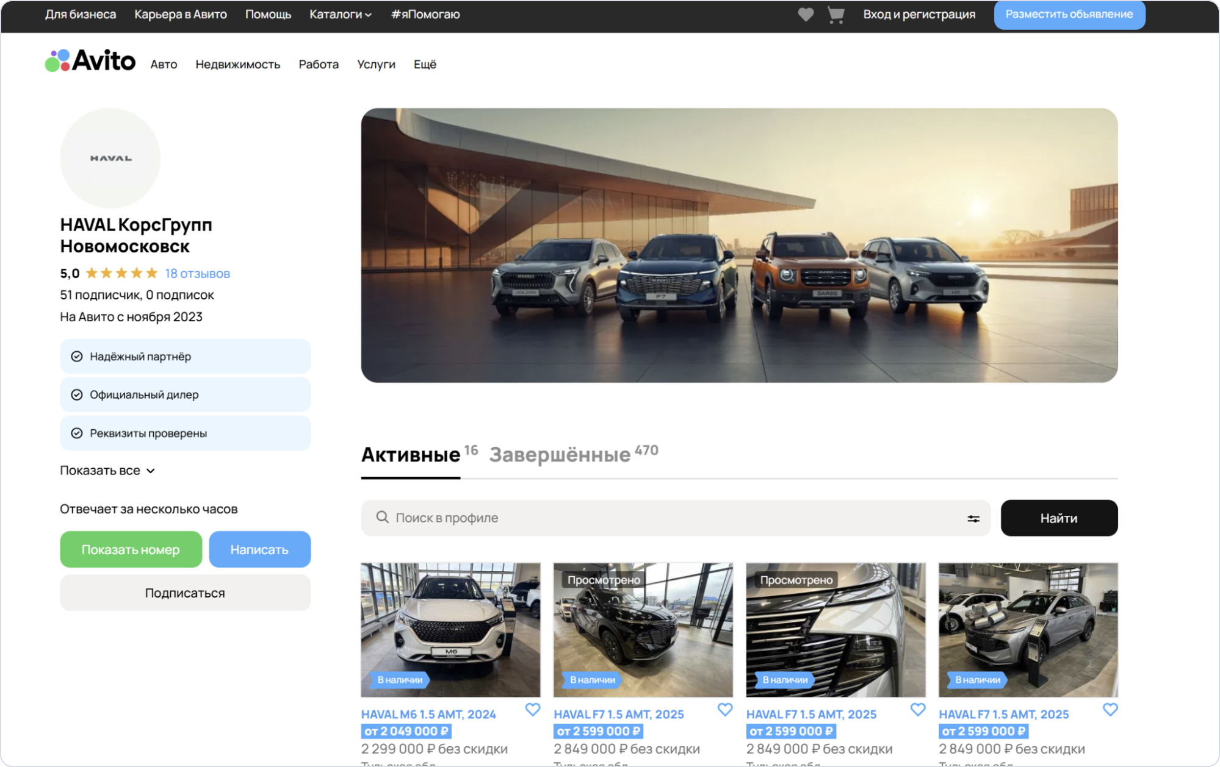
Task: Open favorites via the top heart icon
Action: 806,15
